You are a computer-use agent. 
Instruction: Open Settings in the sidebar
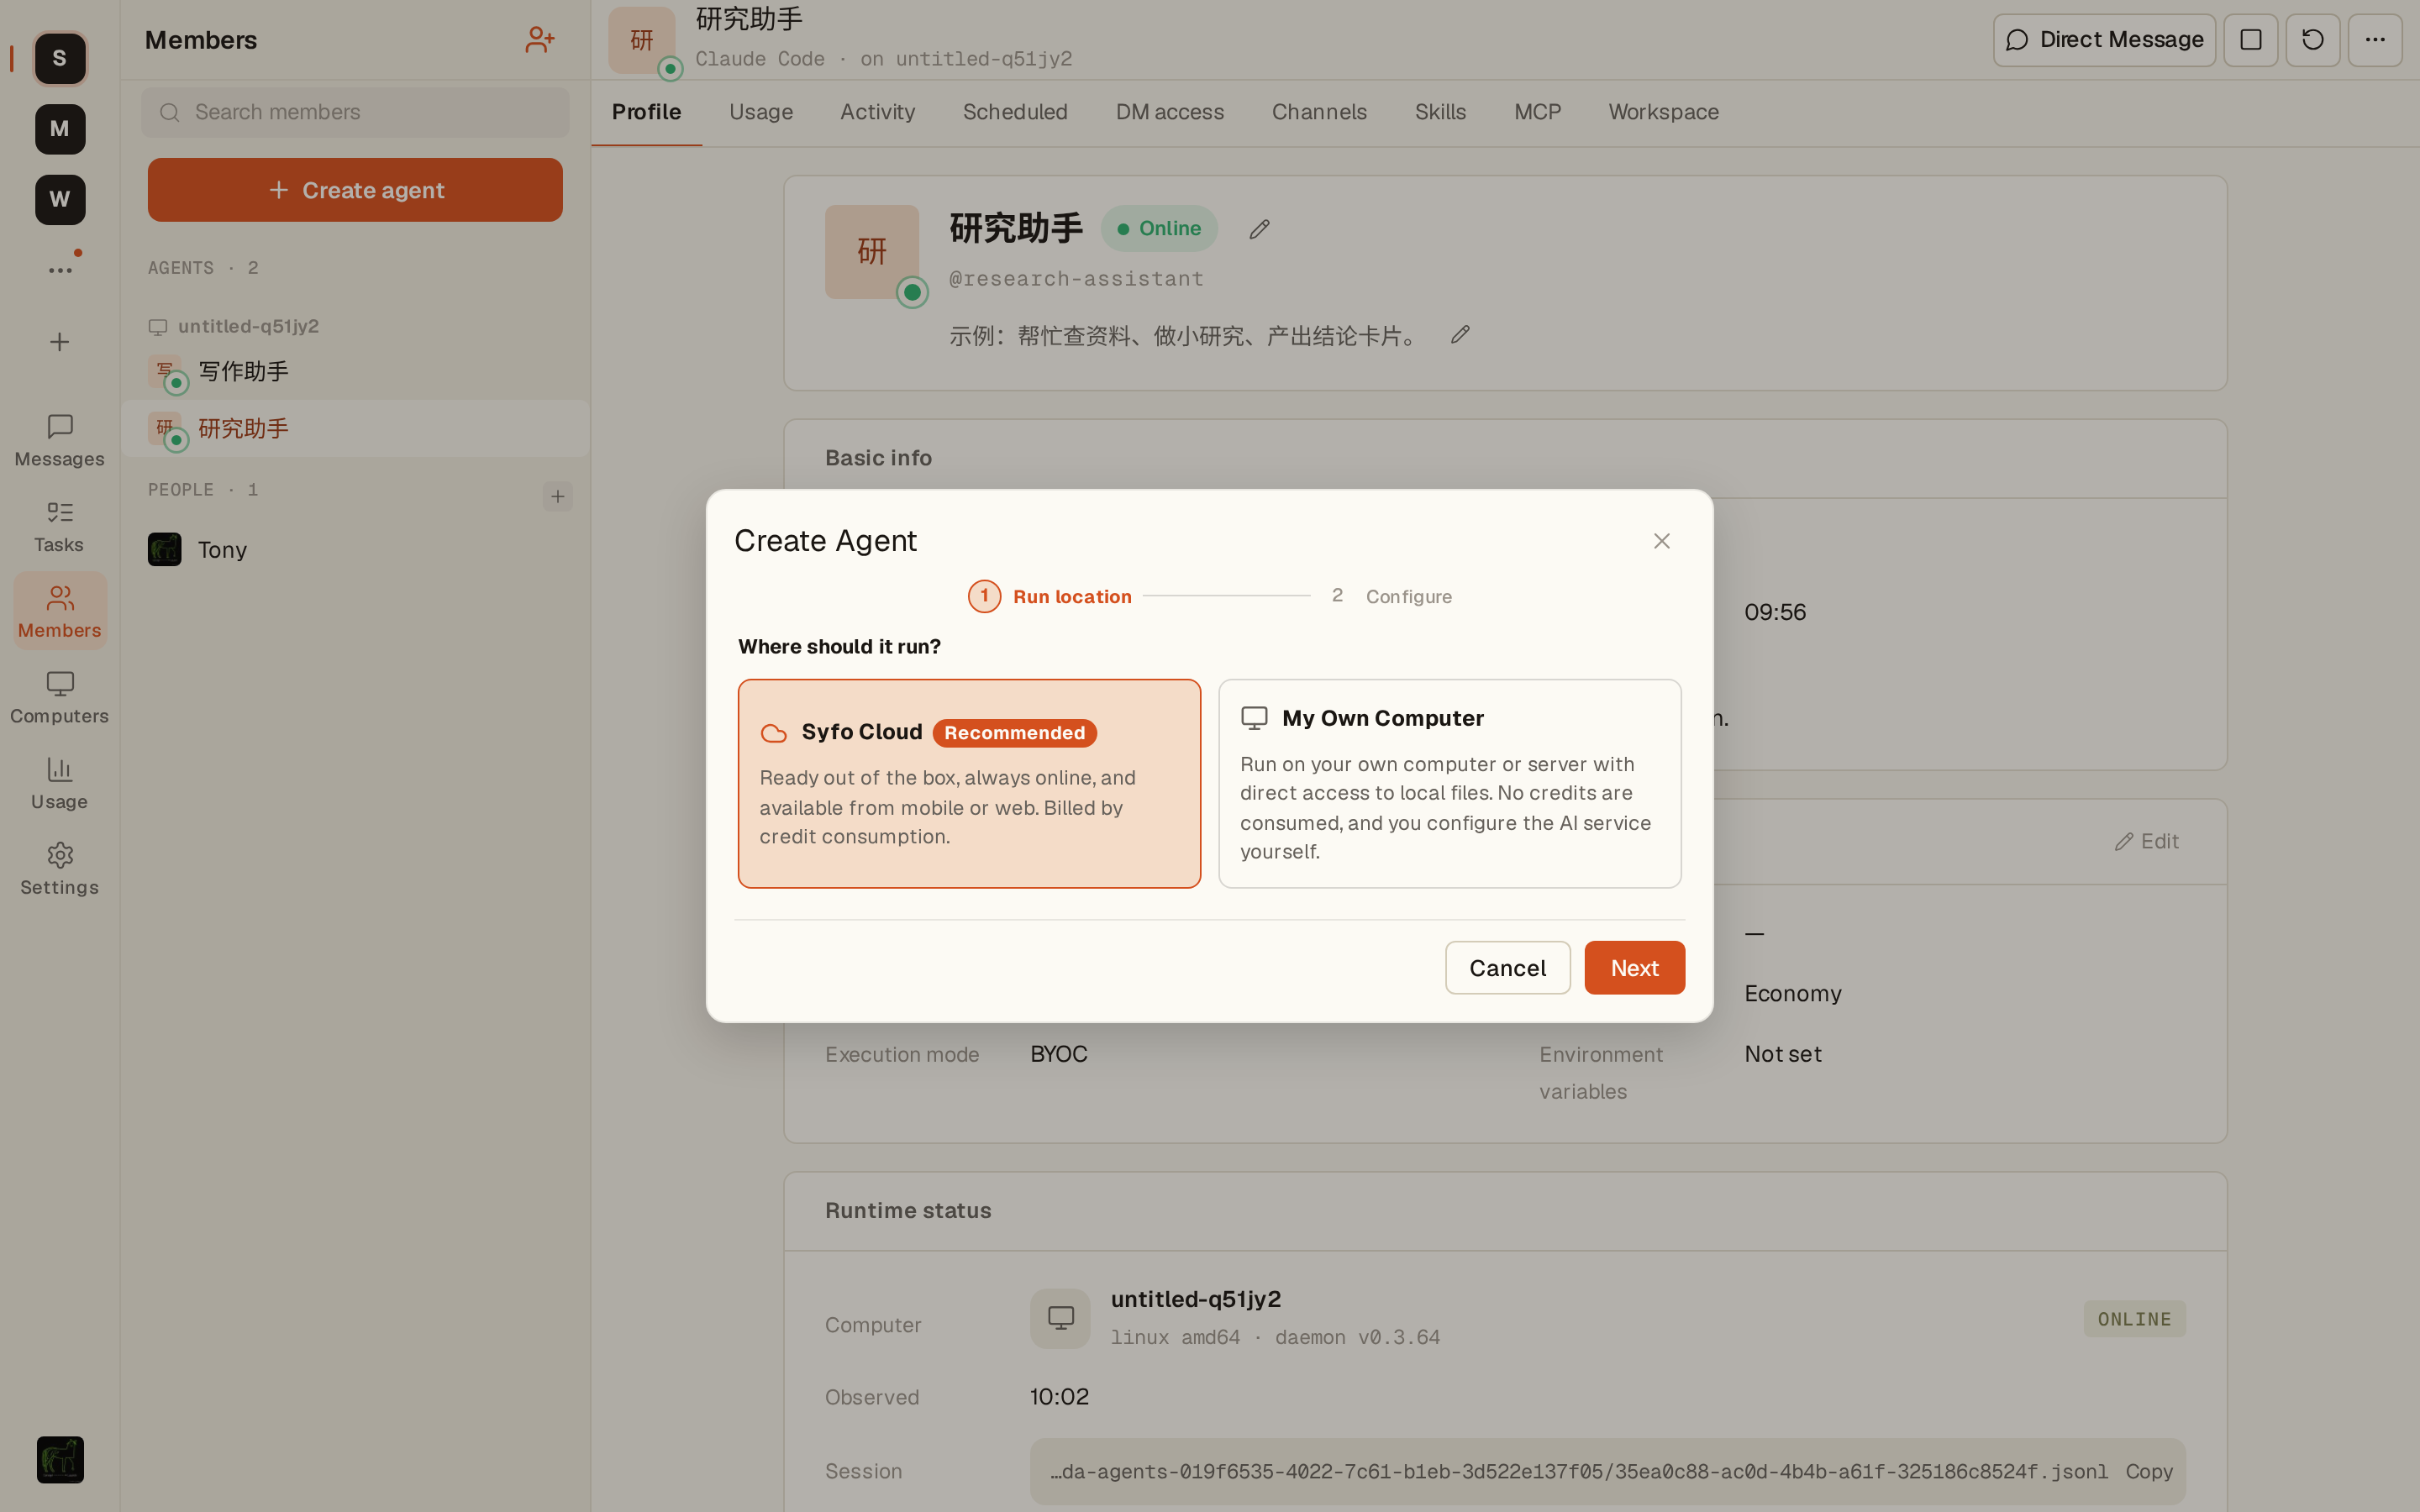point(60,869)
